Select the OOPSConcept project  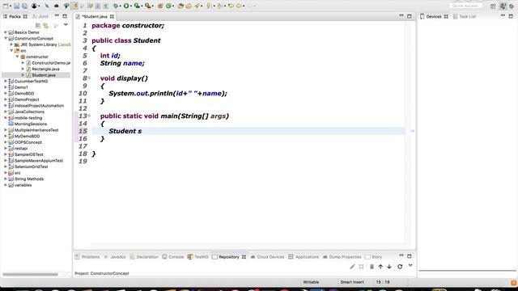tap(25, 142)
